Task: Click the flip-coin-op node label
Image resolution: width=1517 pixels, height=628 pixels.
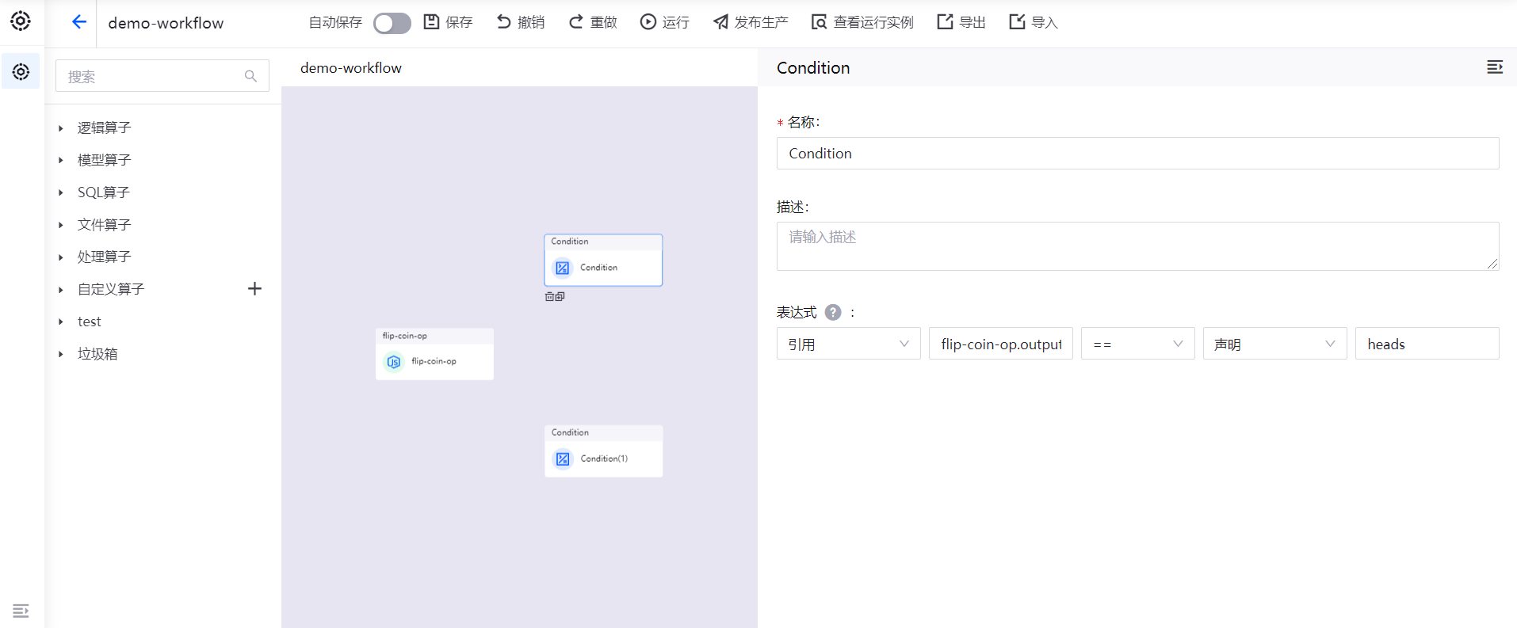Action: (434, 361)
